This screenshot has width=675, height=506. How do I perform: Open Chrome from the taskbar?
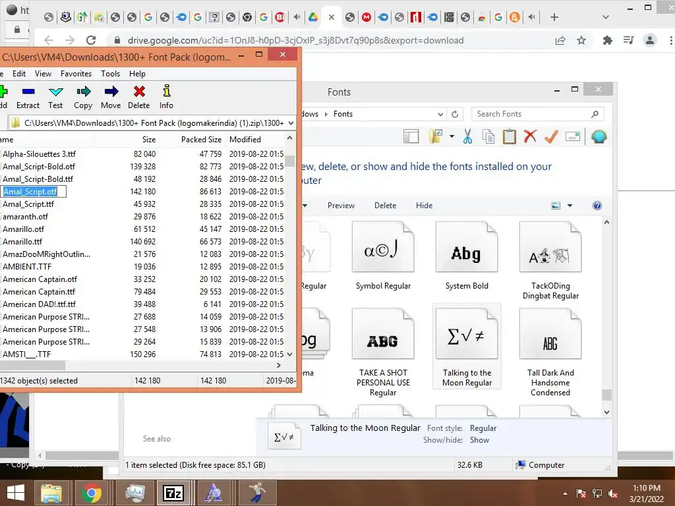coord(91,493)
